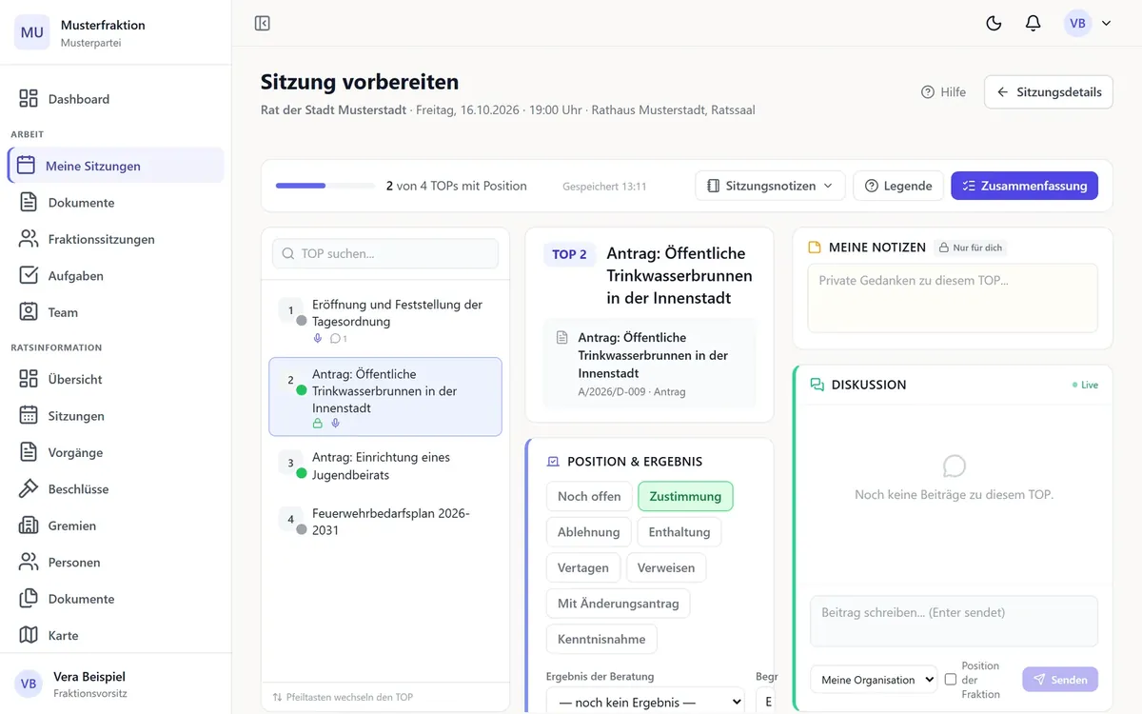This screenshot has height=714, width=1142.
Task: Click the Aufgaben checkmark icon
Action: point(29,276)
